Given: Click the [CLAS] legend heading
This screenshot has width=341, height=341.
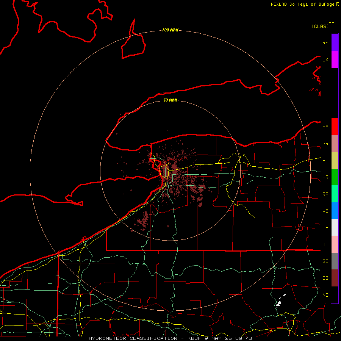Looking at the screenshot, I should (320, 26).
